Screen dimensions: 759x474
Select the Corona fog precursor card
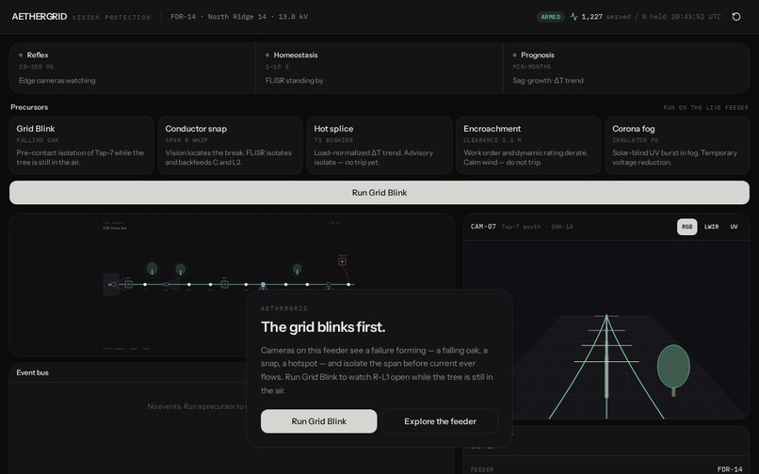[x=677, y=145]
